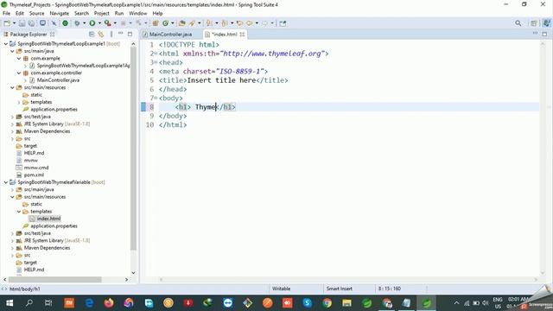Click the Save toolbar icon
Viewport: 553px width, 311px height.
(22, 23)
